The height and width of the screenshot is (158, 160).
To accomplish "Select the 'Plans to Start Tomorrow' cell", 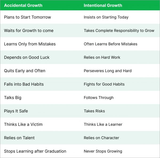I will click(27, 17).
